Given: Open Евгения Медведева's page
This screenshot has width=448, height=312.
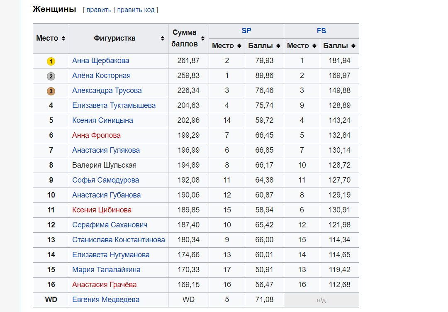Looking at the screenshot, I should 105,300.
